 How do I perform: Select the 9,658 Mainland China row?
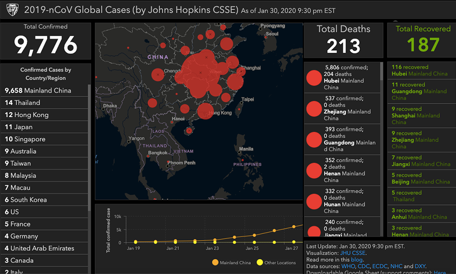coord(44,90)
